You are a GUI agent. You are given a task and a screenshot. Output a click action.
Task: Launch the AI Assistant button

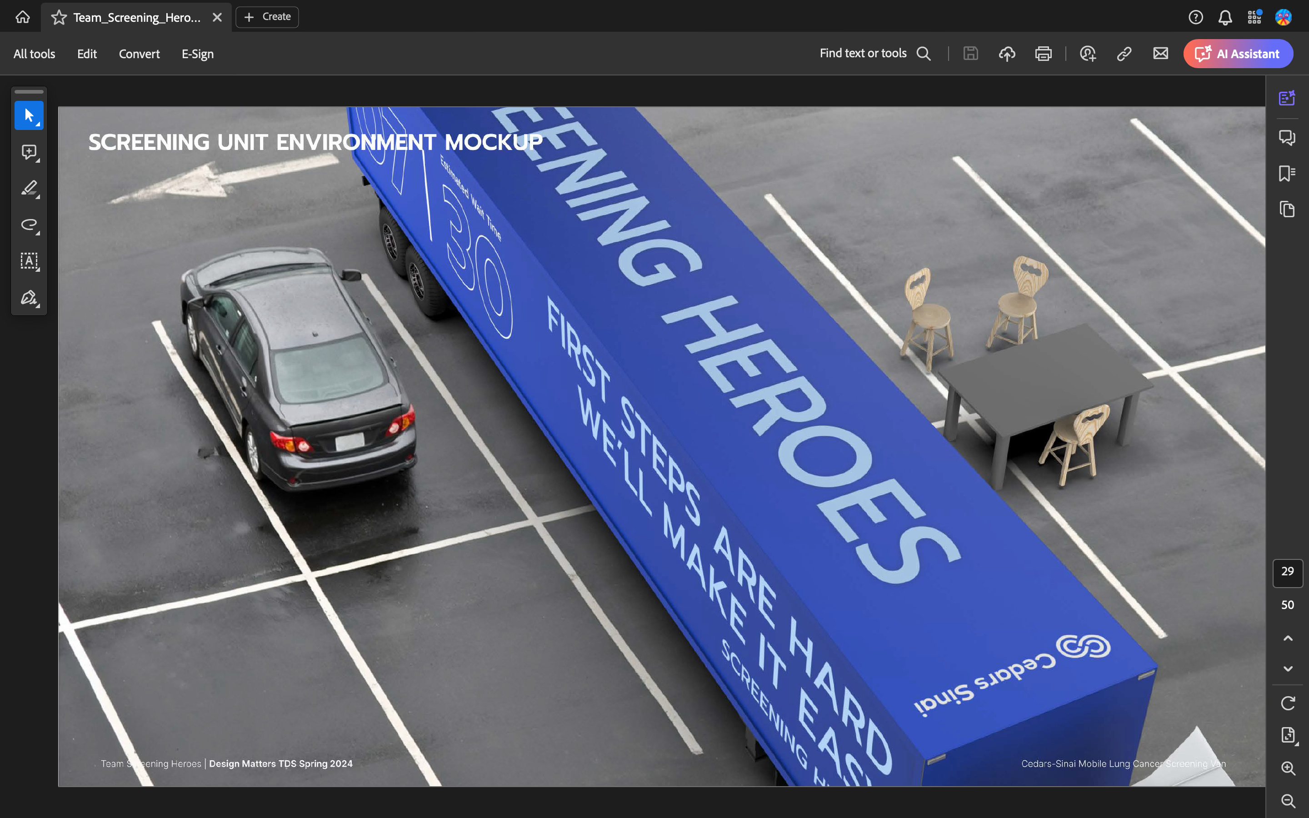point(1238,54)
